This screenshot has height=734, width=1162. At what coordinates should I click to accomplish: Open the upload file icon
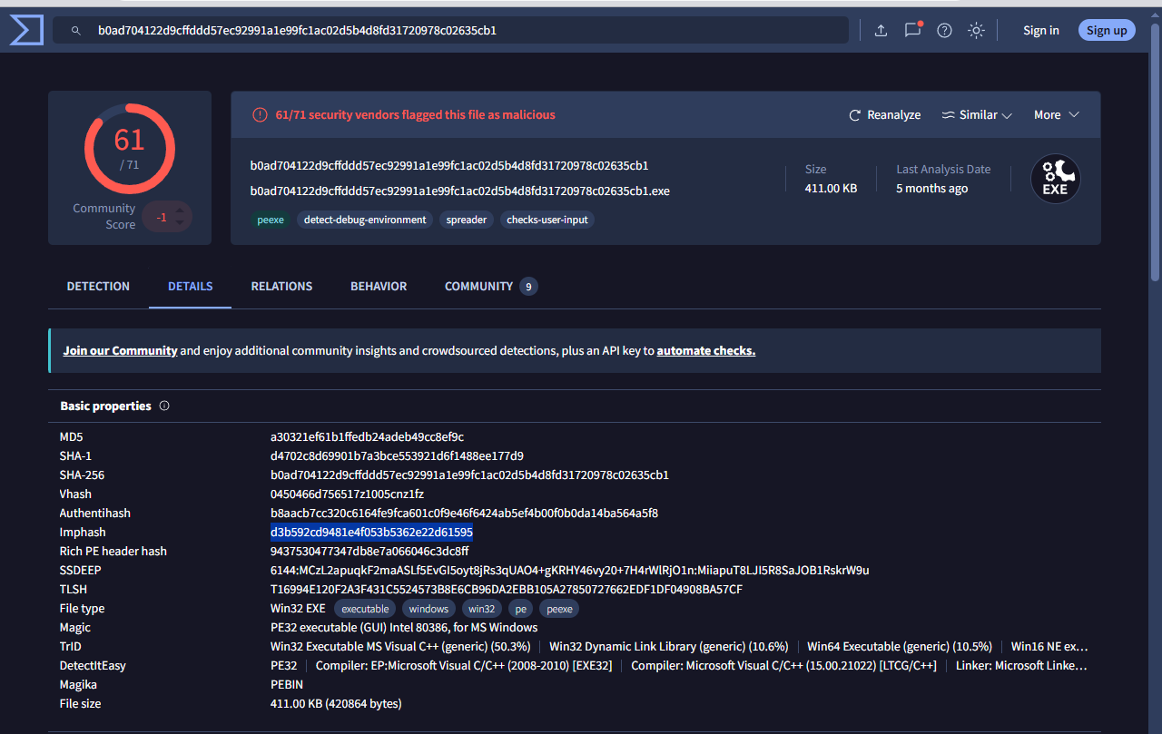point(881,30)
